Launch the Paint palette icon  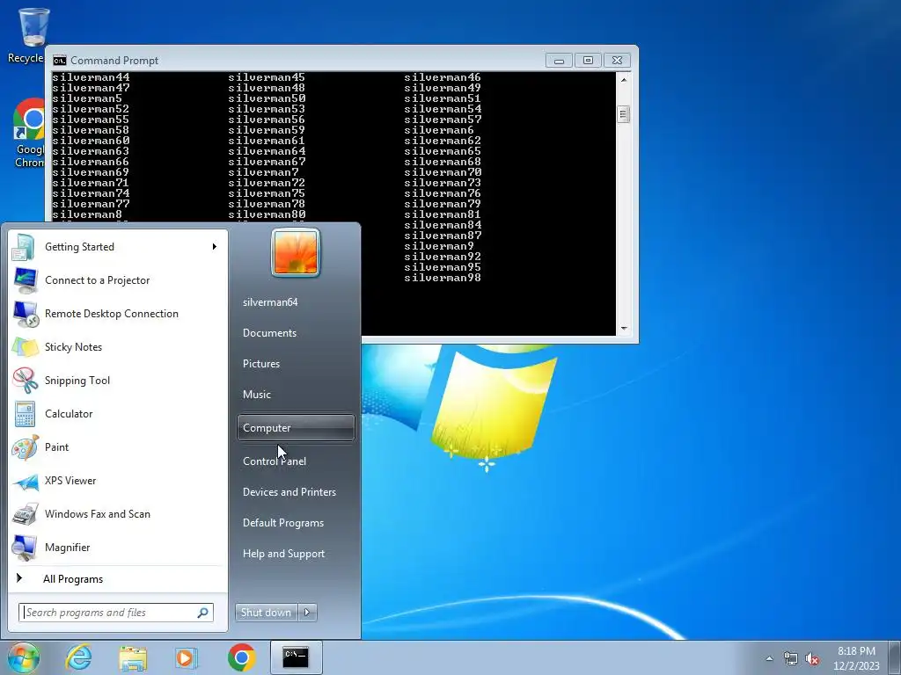25,447
